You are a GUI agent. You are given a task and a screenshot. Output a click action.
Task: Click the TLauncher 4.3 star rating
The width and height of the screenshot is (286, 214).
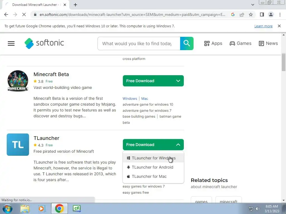39,145
